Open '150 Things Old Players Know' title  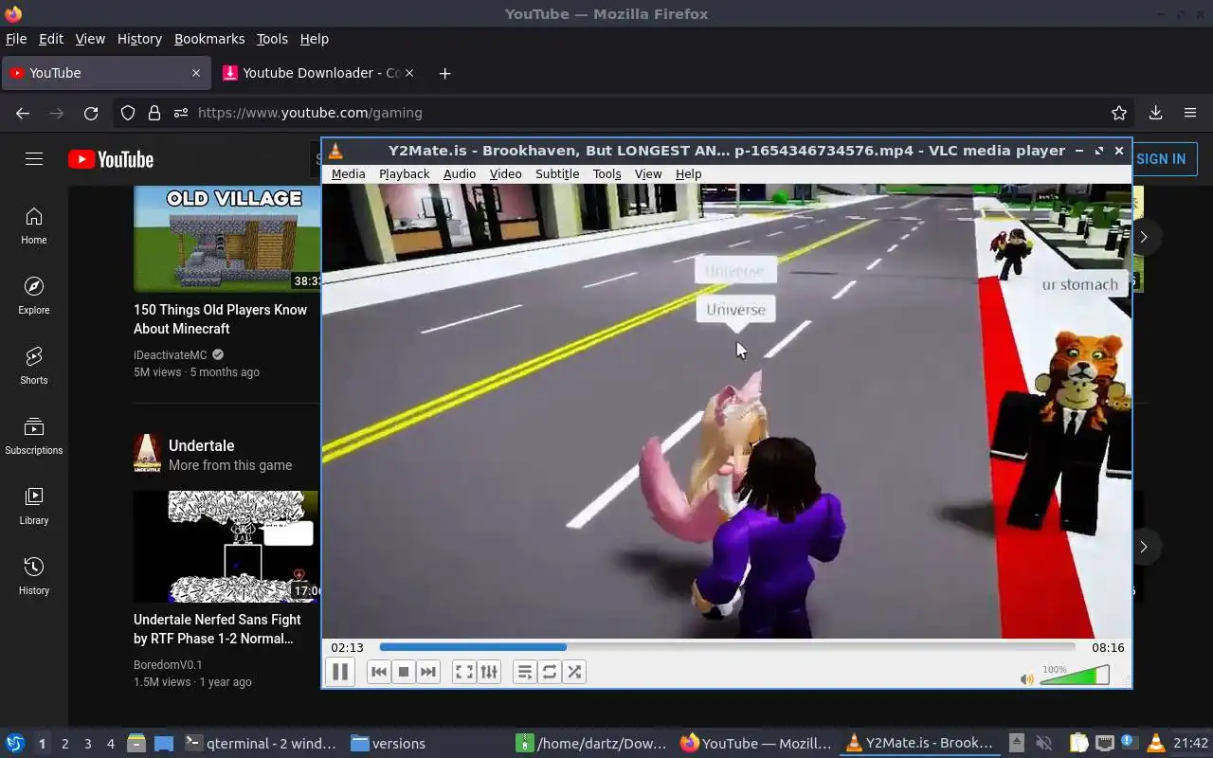coord(220,319)
